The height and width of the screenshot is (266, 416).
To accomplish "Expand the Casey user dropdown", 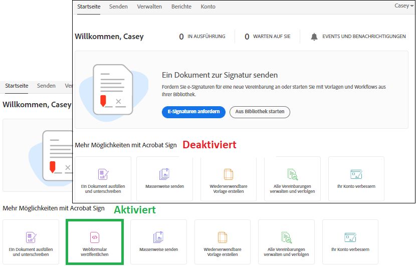I will (x=404, y=6).
